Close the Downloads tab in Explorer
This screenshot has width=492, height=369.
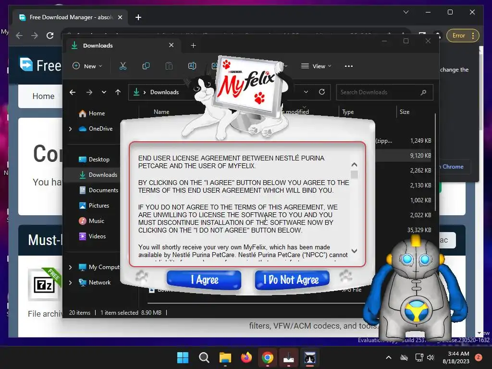[x=172, y=45]
